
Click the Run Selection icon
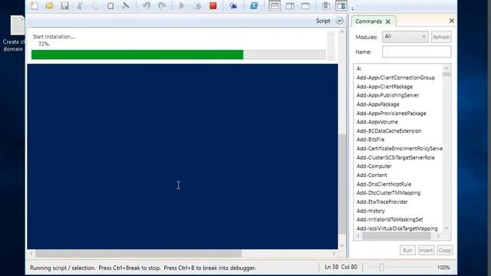coord(197,5)
